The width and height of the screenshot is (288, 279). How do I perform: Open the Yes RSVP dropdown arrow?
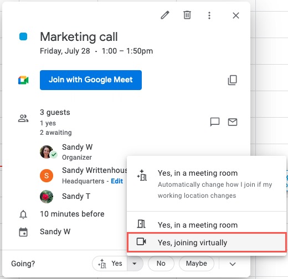point(135,264)
